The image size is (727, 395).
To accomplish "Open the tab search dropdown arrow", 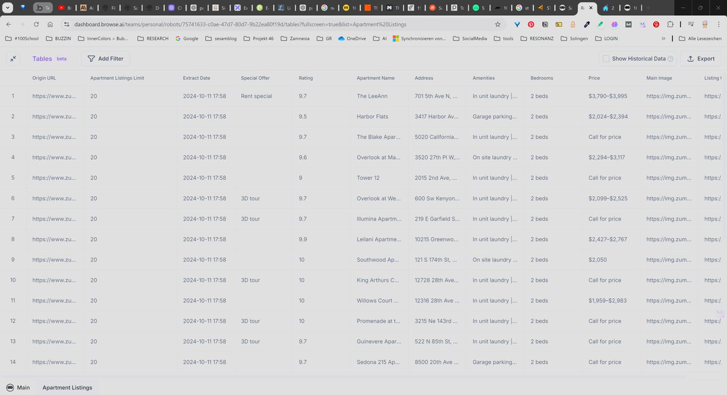I will tap(7, 8).
